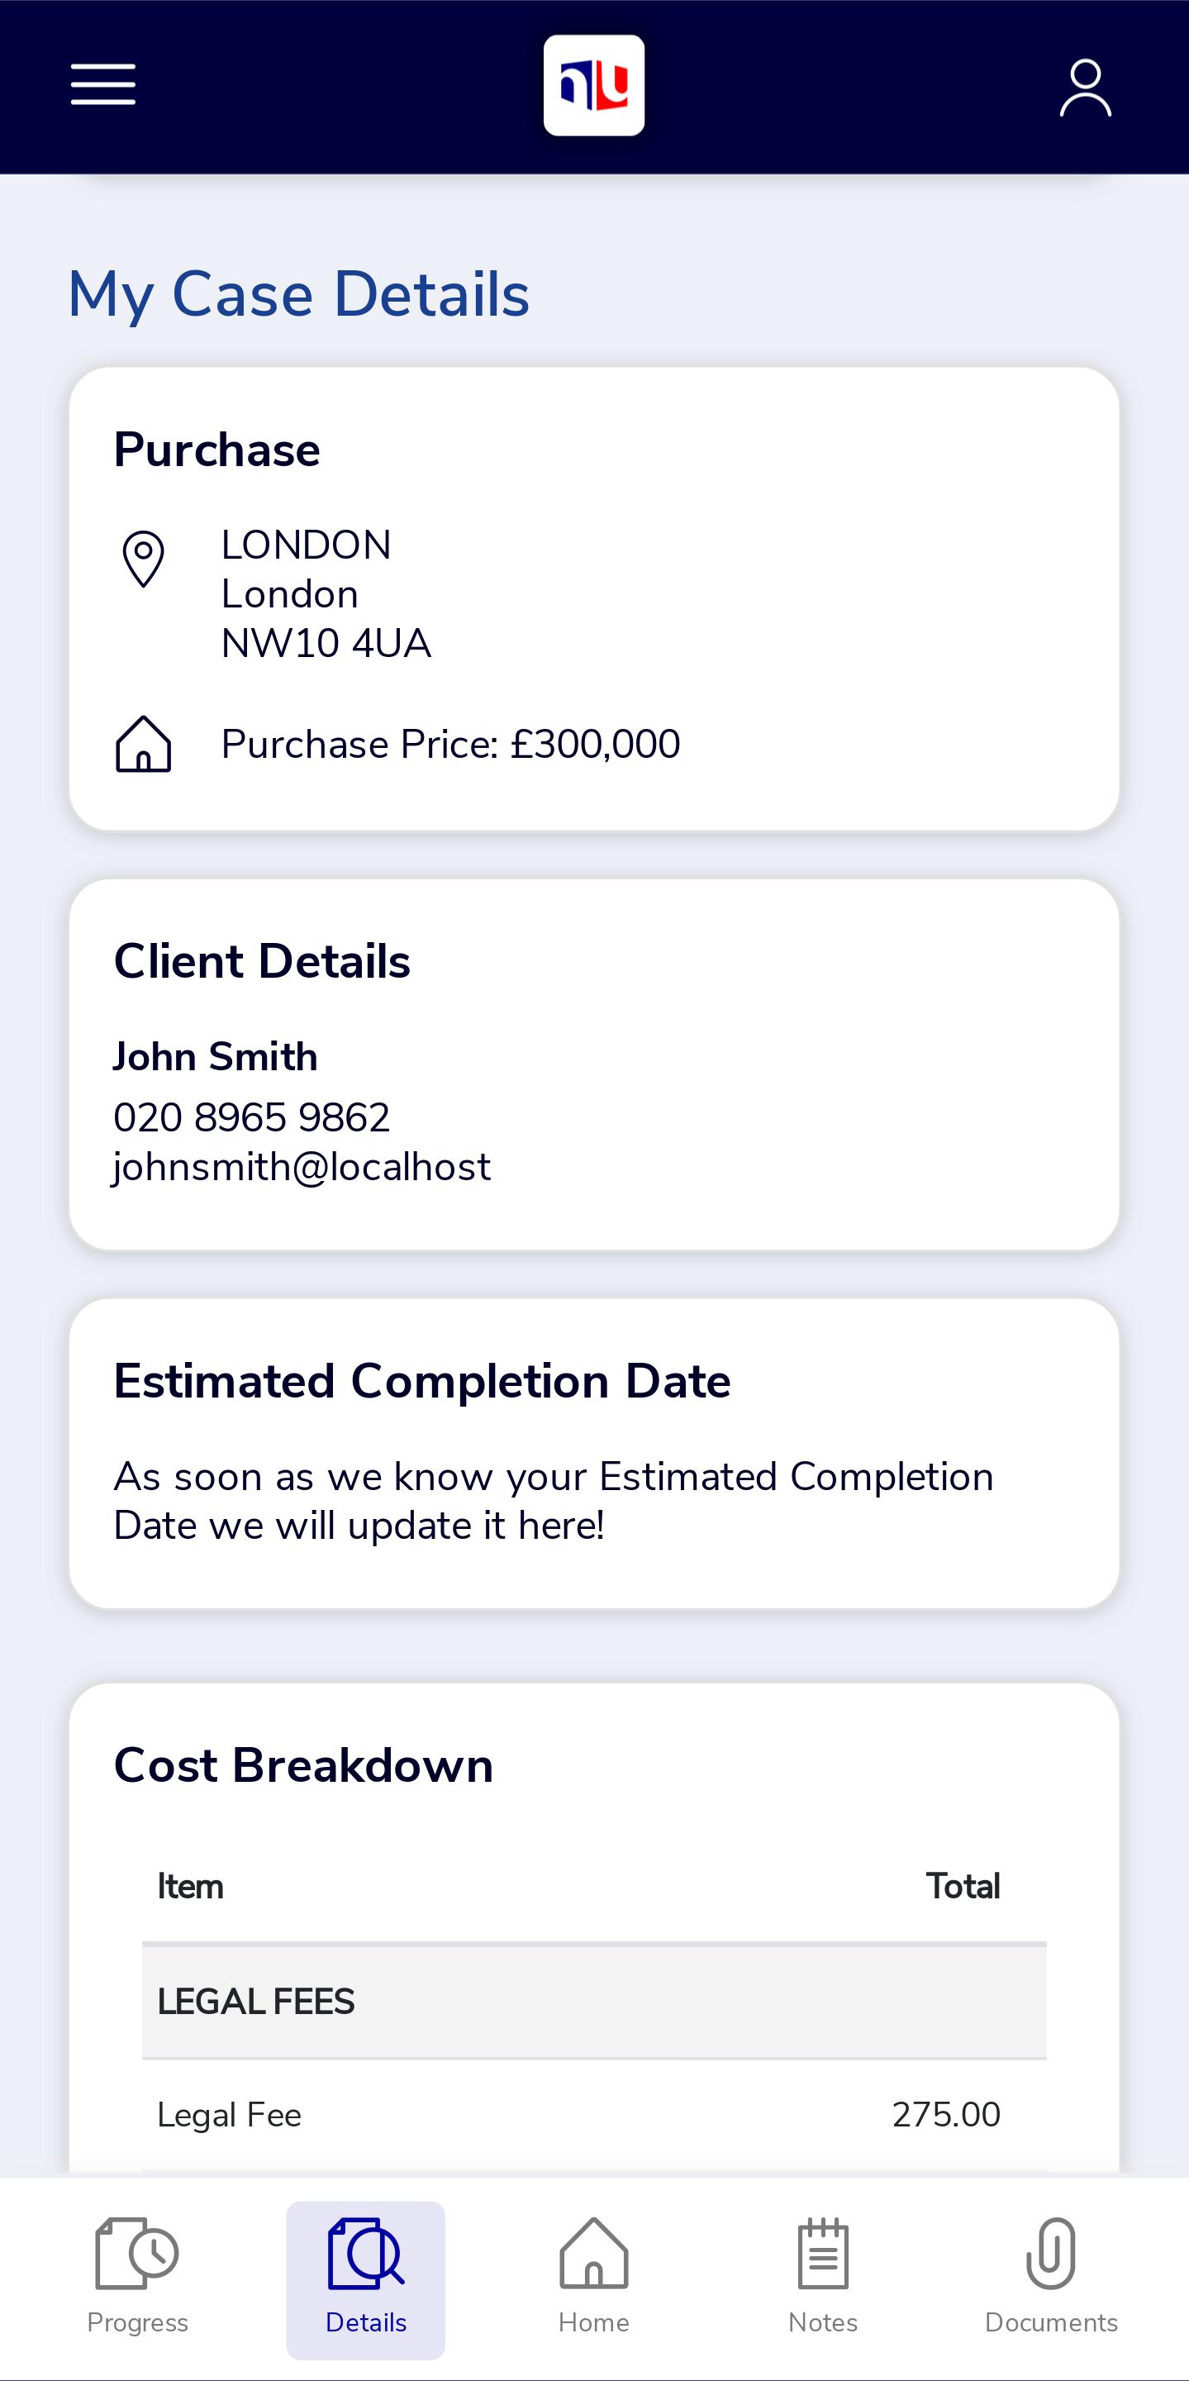1189x2381 pixels.
Task: Select the Details tab
Action: pyautogui.click(x=366, y=2279)
